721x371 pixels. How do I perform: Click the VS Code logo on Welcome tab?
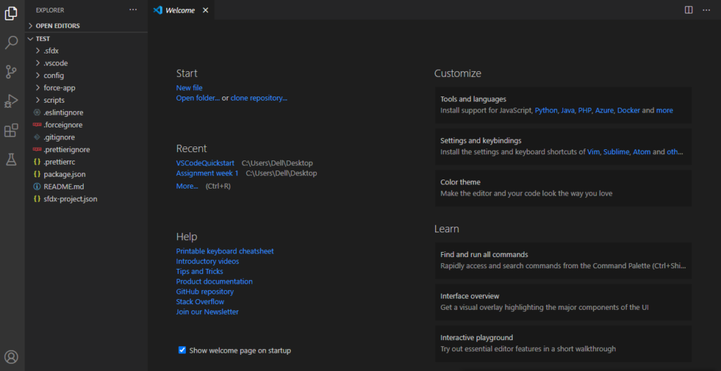(158, 10)
